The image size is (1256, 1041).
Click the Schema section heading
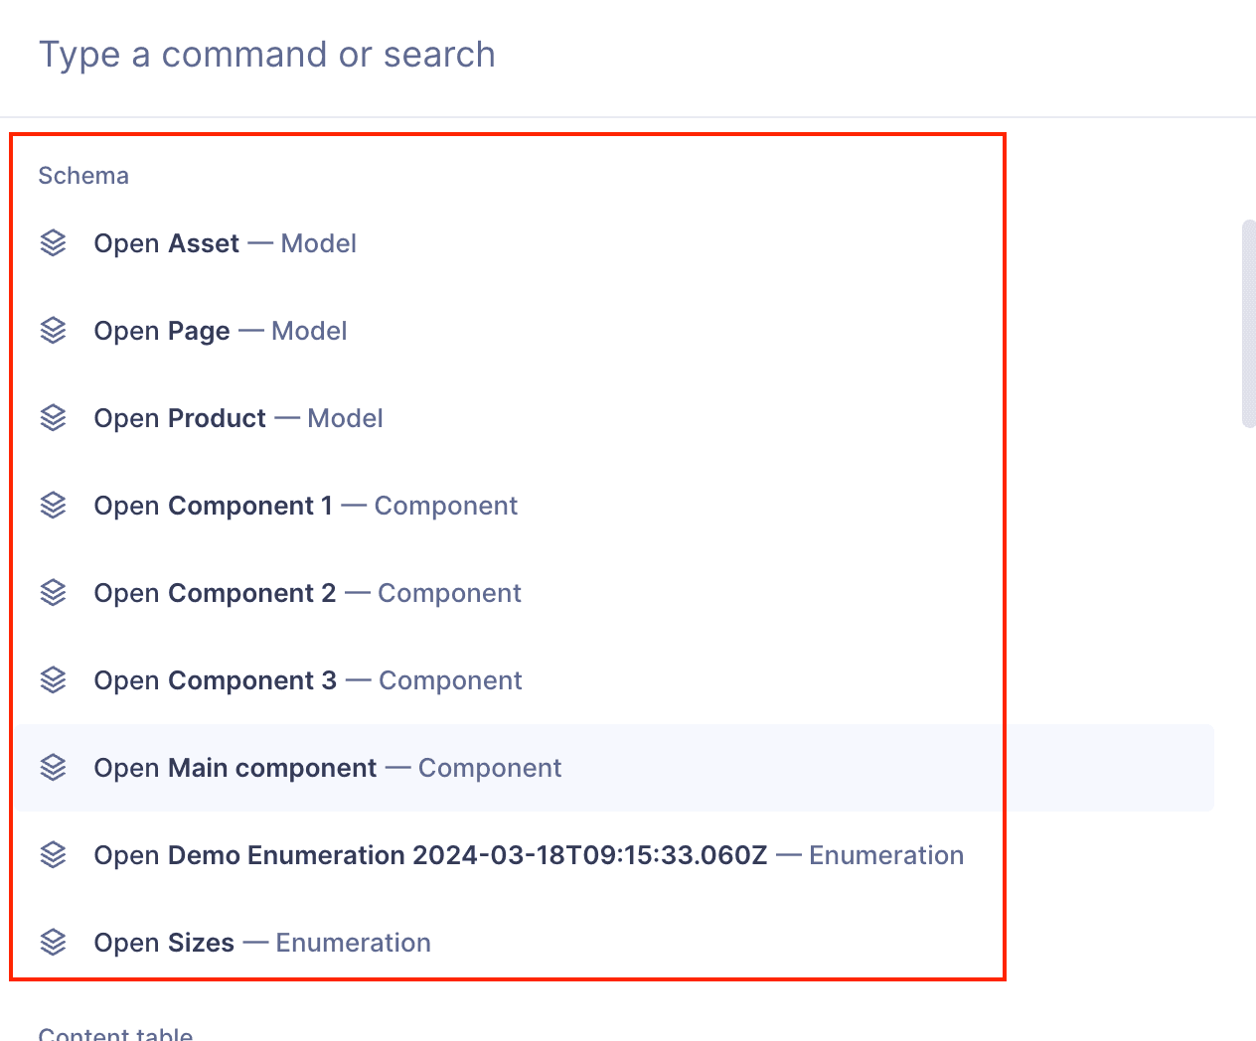[83, 175]
